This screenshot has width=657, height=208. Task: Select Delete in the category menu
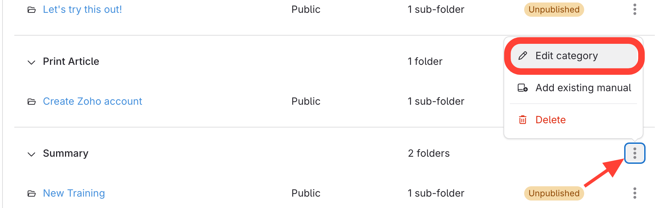(550, 120)
